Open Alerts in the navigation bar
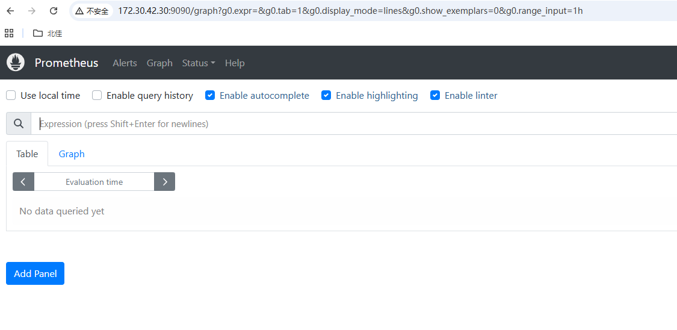 [125, 63]
